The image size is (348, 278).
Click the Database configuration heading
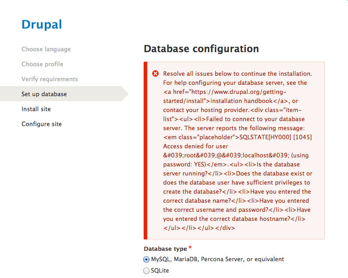201,49
